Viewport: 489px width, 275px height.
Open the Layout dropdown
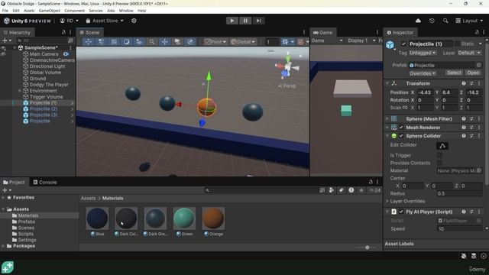coord(469,21)
